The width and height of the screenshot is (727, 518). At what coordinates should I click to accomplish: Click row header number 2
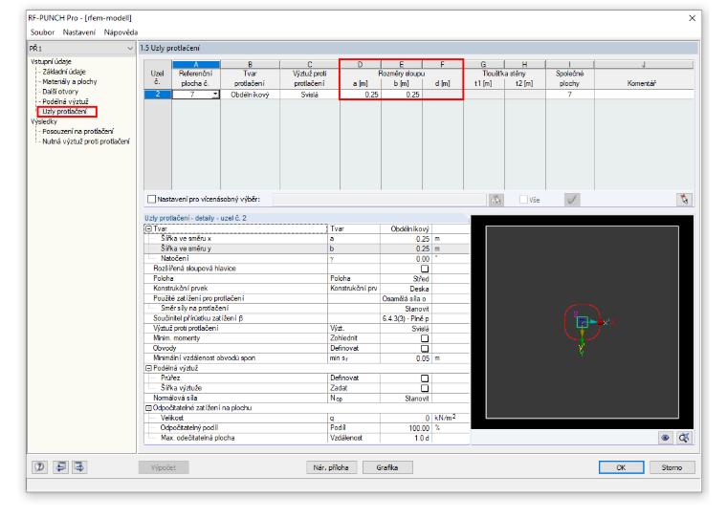click(158, 95)
